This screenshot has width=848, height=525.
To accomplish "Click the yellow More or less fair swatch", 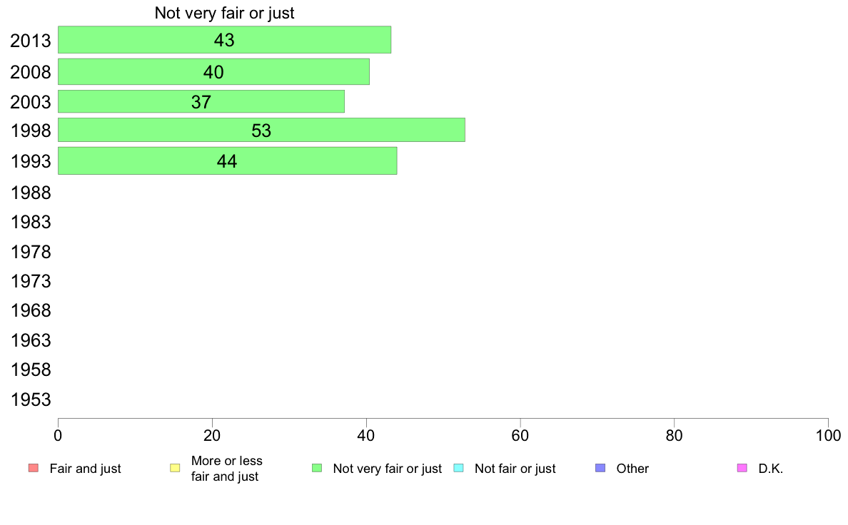I will (x=175, y=468).
